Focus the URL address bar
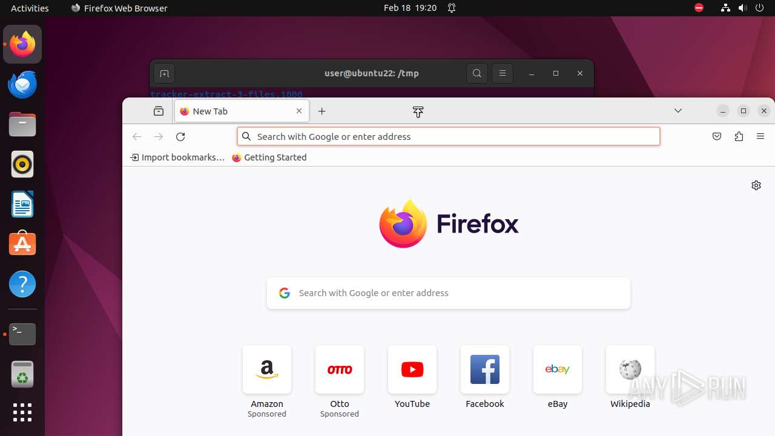 [x=448, y=136]
